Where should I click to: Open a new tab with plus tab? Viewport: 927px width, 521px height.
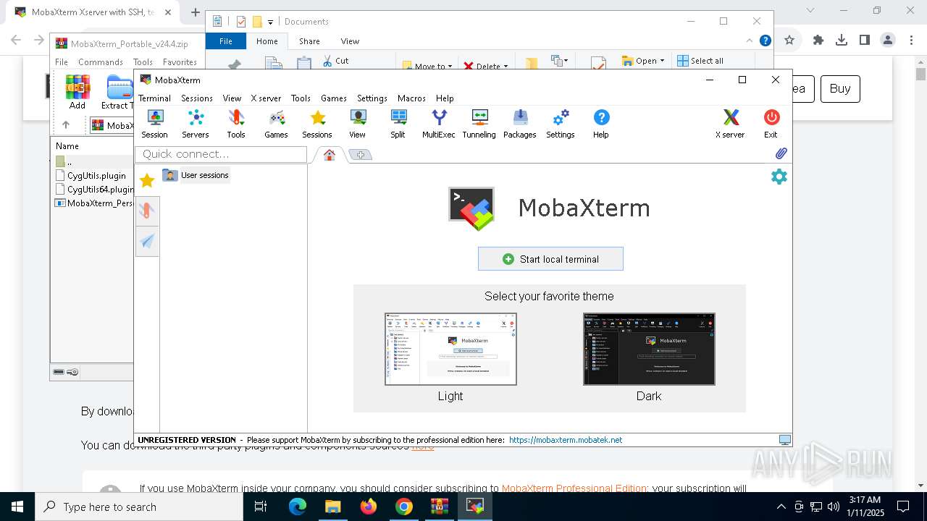(360, 155)
